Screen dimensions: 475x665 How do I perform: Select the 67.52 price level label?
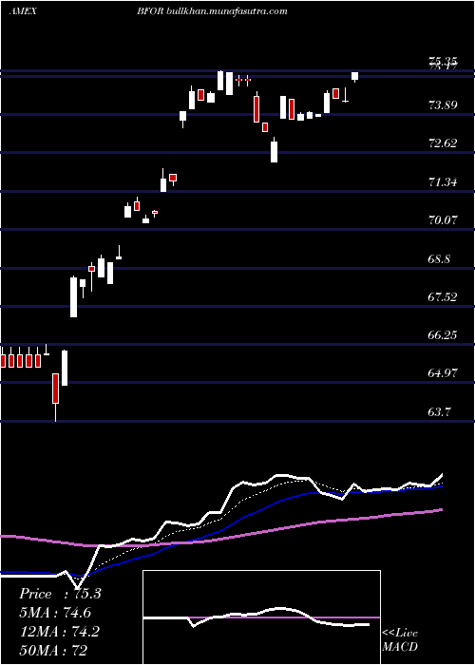tap(444, 296)
